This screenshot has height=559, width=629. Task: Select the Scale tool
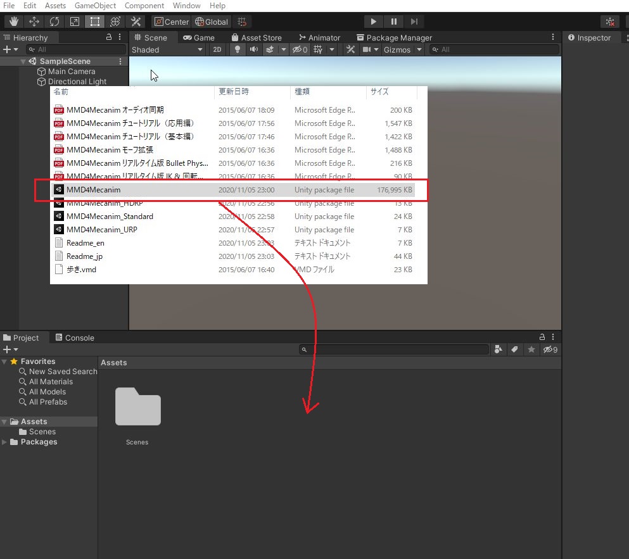(x=75, y=22)
